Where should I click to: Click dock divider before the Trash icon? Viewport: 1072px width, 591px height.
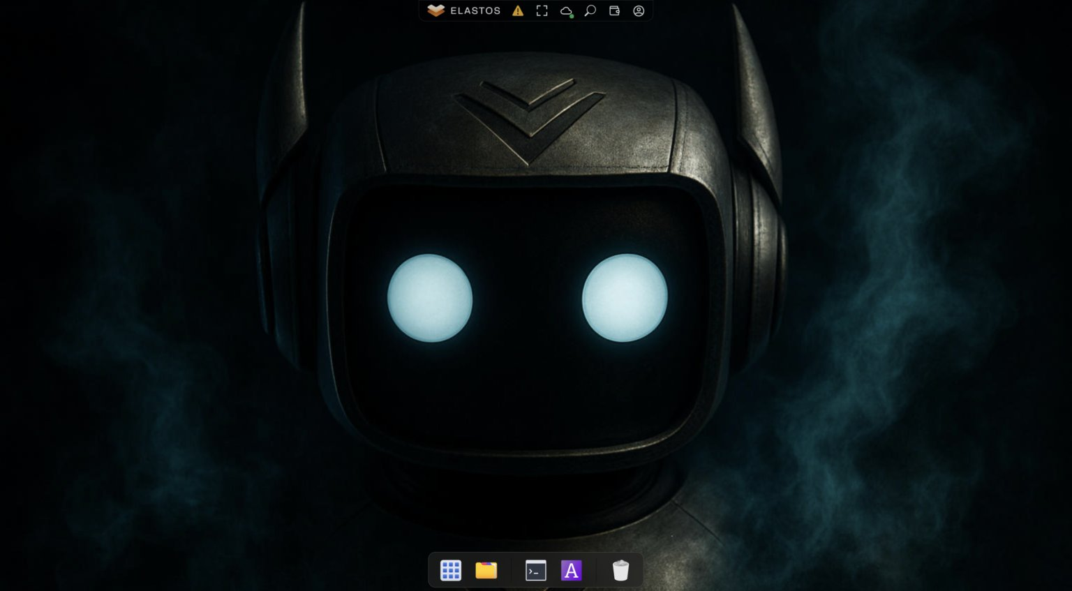(x=596, y=570)
